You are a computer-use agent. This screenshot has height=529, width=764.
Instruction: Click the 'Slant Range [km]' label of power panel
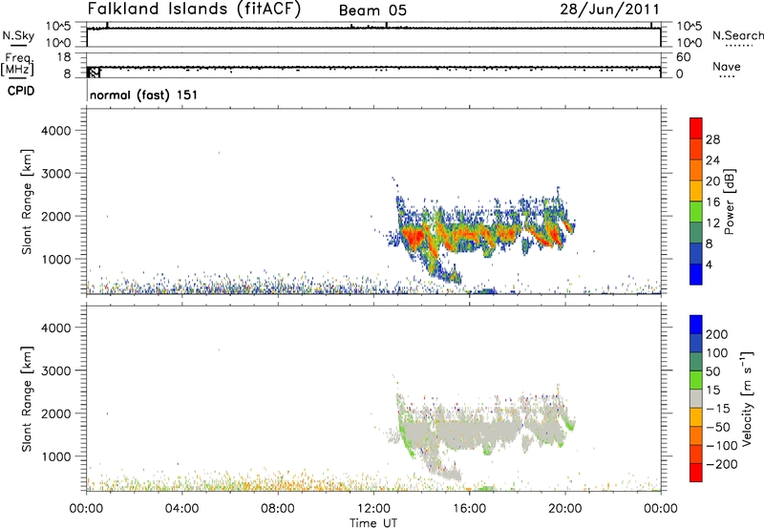[27, 201]
